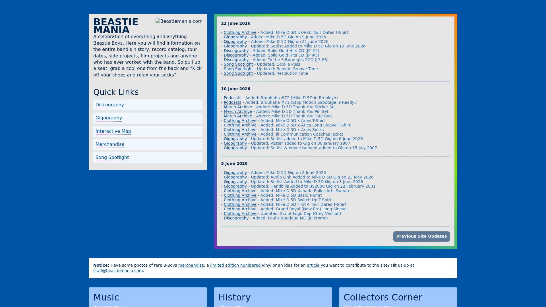Open Gigography link for setlist on 13 June 2026
Image resolution: width=546 pixels, height=307 pixels.
tap(235, 46)
